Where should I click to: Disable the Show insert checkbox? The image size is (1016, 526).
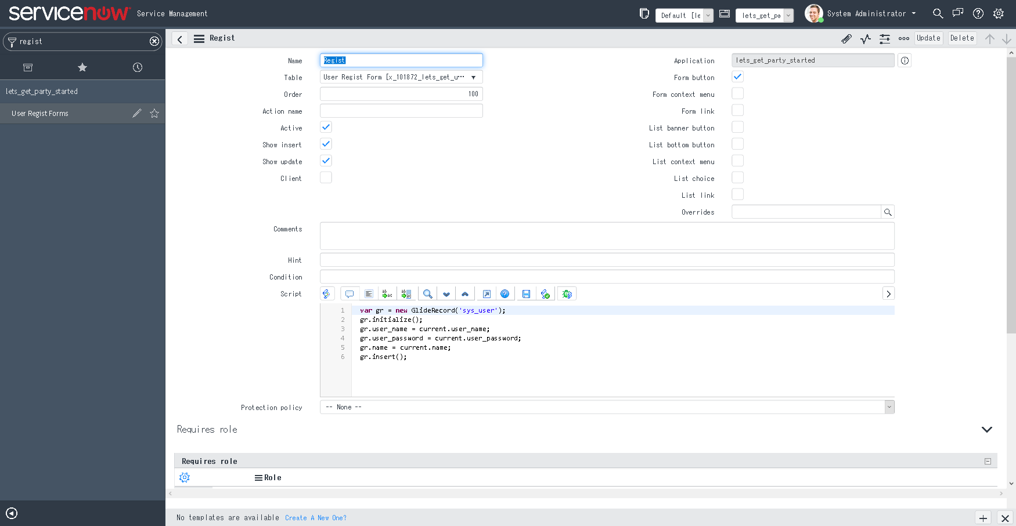tap(326, 144)
